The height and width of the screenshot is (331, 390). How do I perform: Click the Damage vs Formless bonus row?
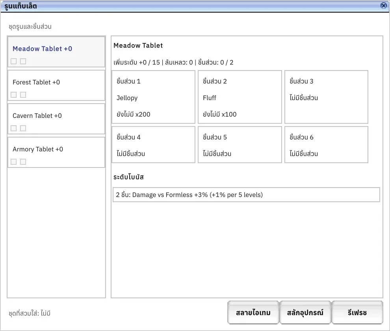point(246,195)
